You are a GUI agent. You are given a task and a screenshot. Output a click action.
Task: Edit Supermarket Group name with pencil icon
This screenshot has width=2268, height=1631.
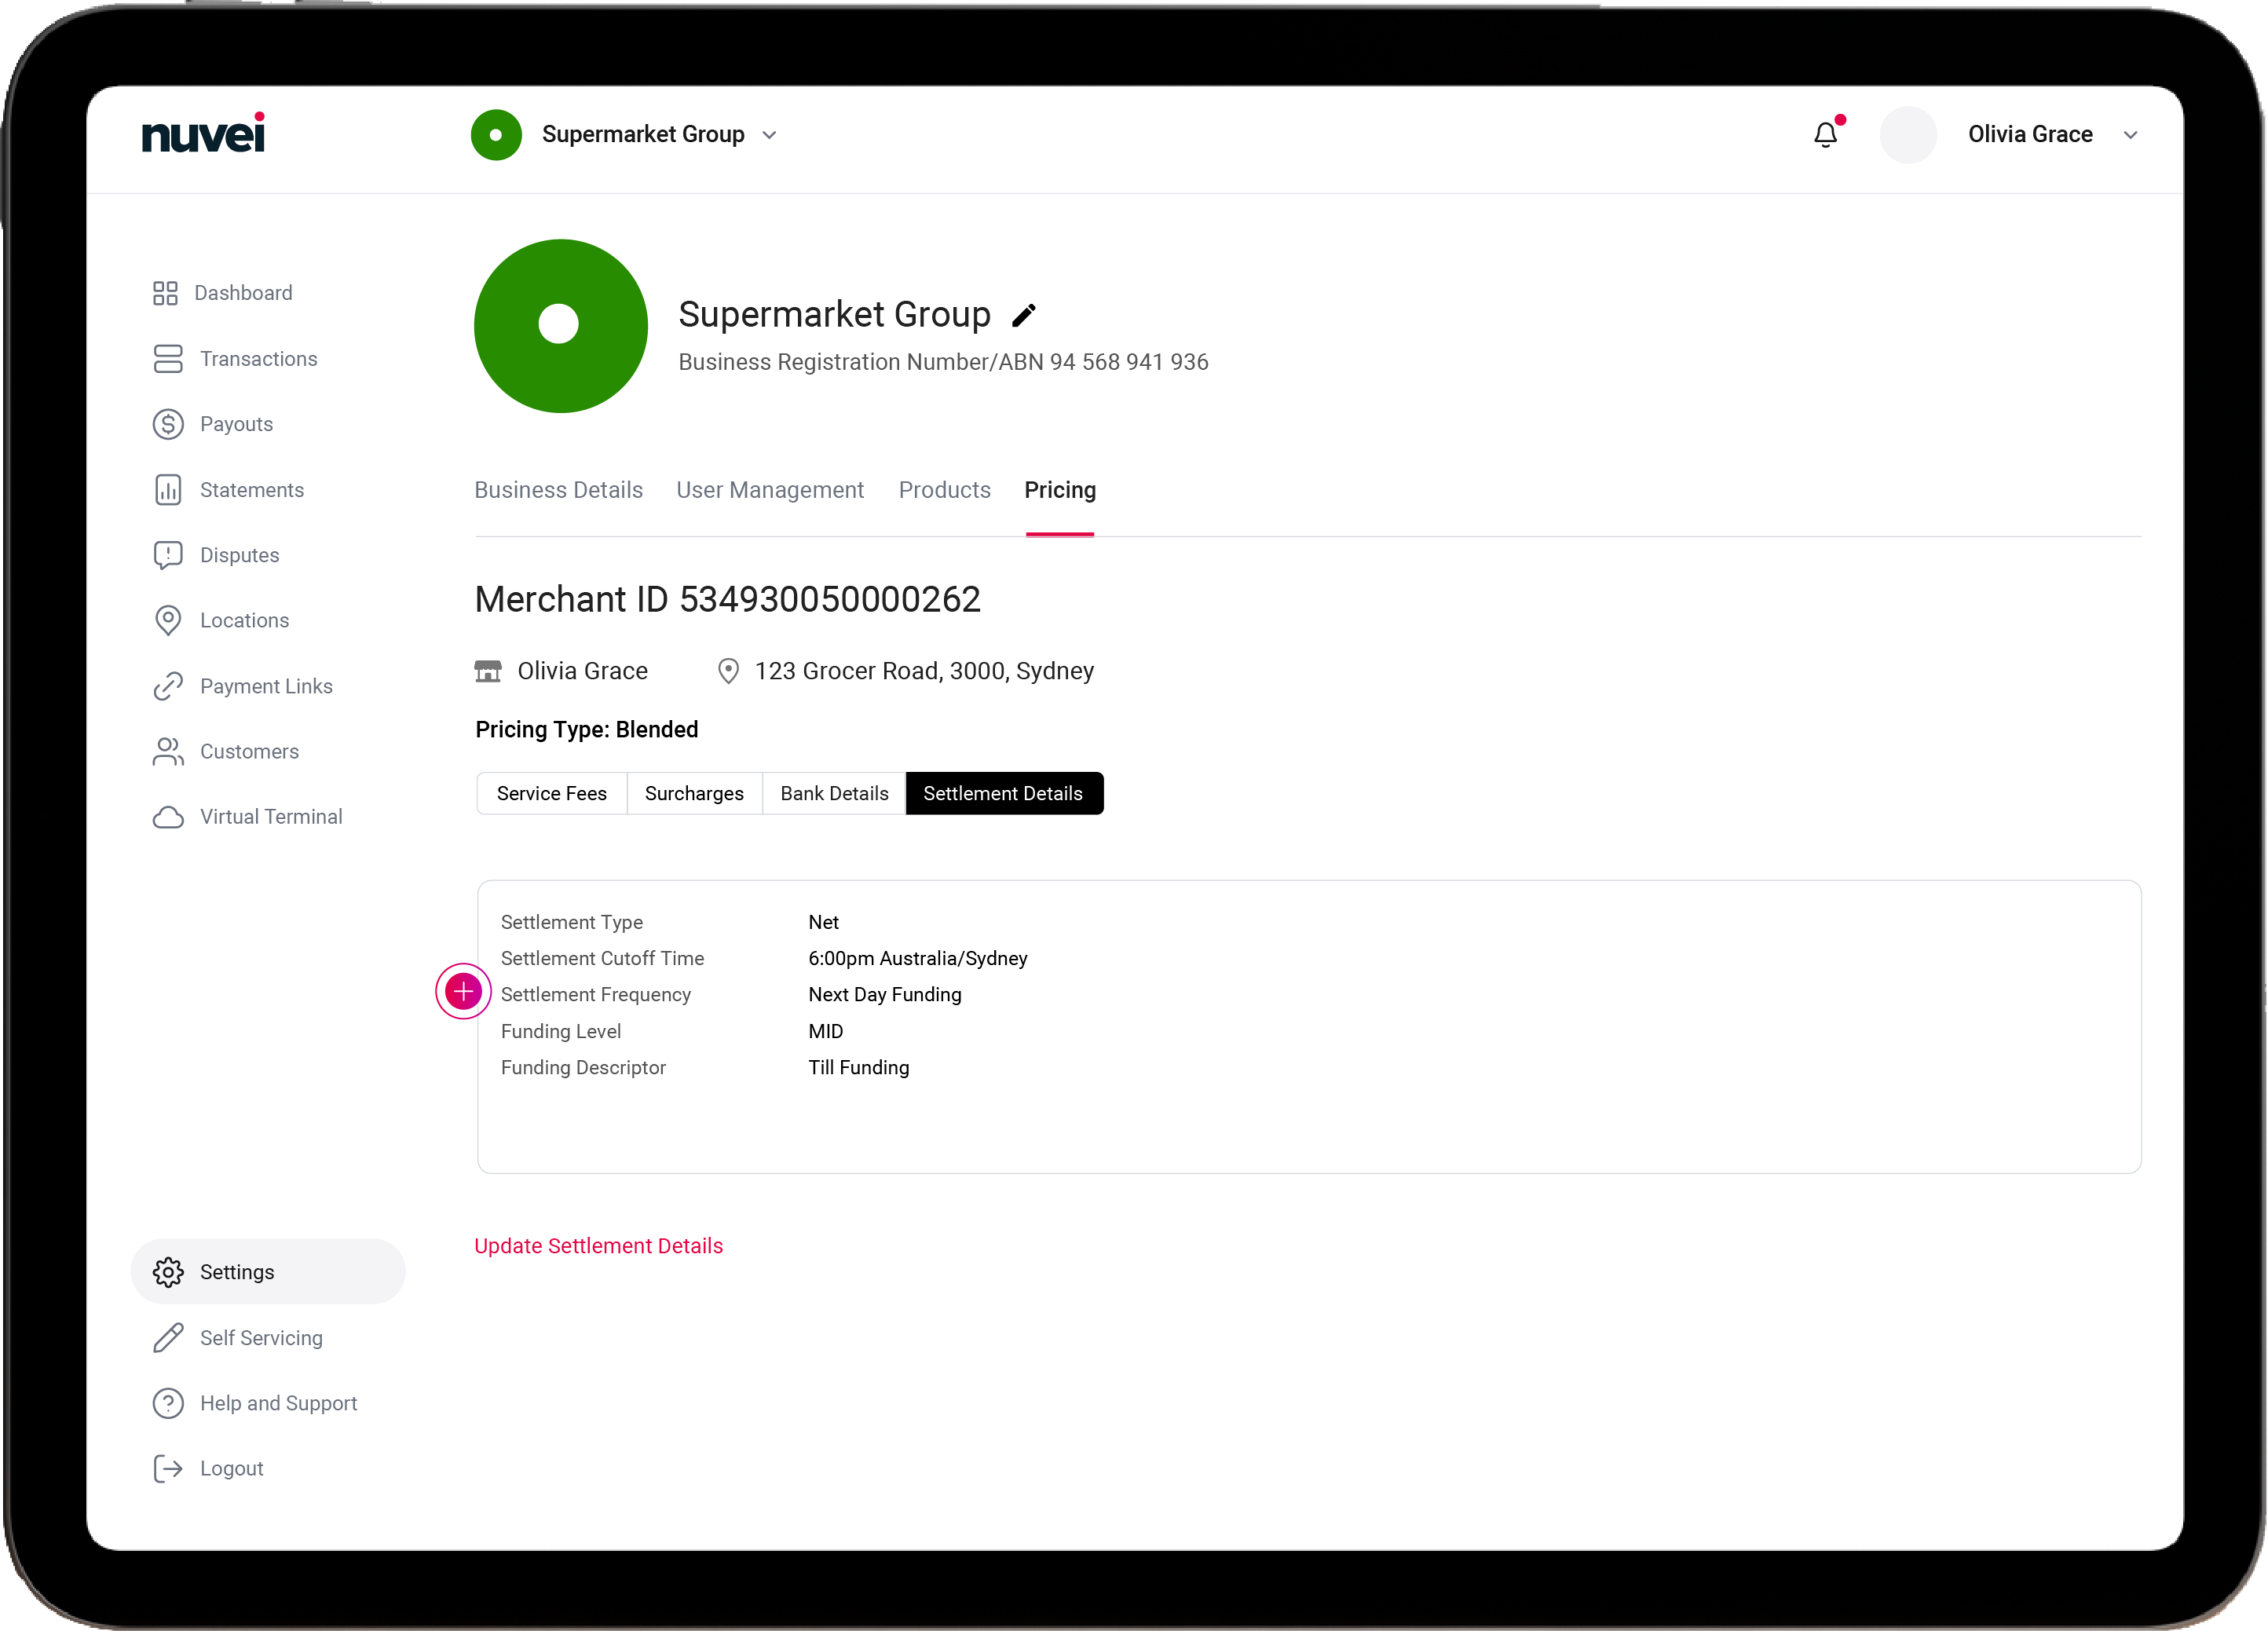[x=1024, y=315]
